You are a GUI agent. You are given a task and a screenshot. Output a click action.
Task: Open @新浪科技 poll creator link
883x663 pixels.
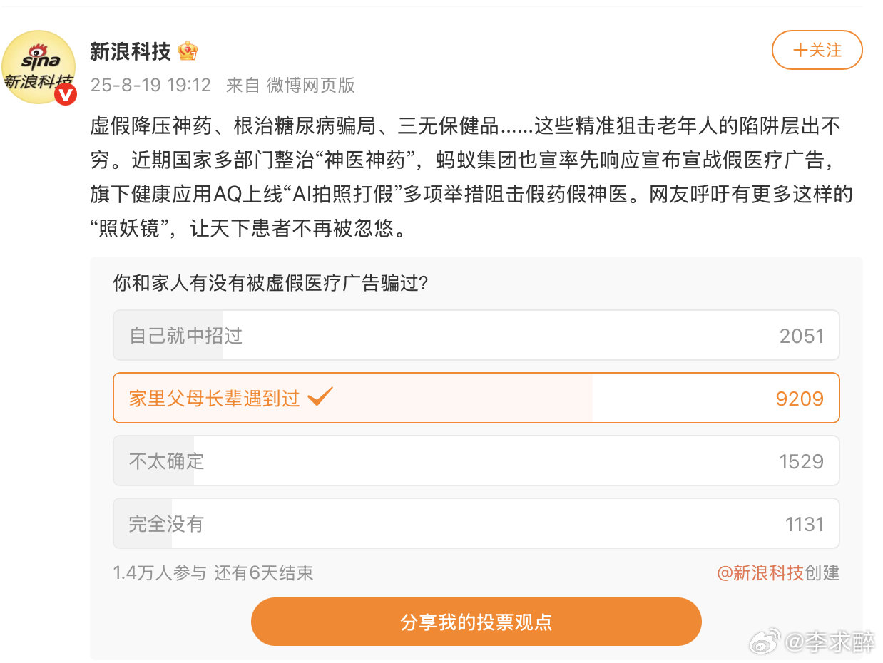[x=760, y=572]
